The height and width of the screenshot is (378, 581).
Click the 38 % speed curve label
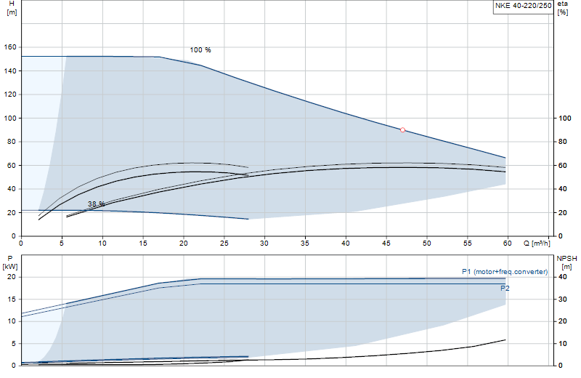[97, 204]
